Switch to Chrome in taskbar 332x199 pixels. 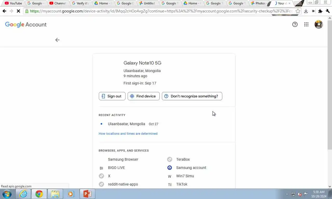39,194
